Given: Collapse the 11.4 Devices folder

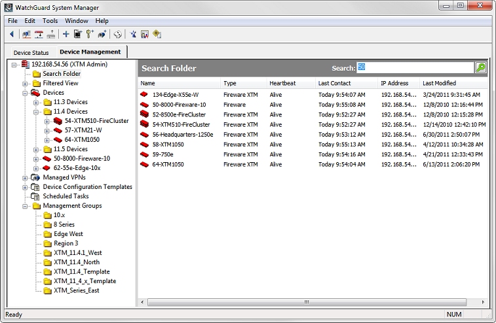Looking at the screenshot, I should (x=37, y=112).
